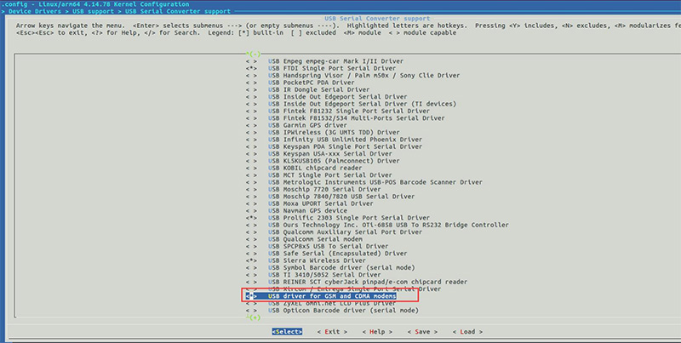Toggle state marker for Garmin GPS driver
The height and width of the screenshot is (343, 681).
(251, 125)
